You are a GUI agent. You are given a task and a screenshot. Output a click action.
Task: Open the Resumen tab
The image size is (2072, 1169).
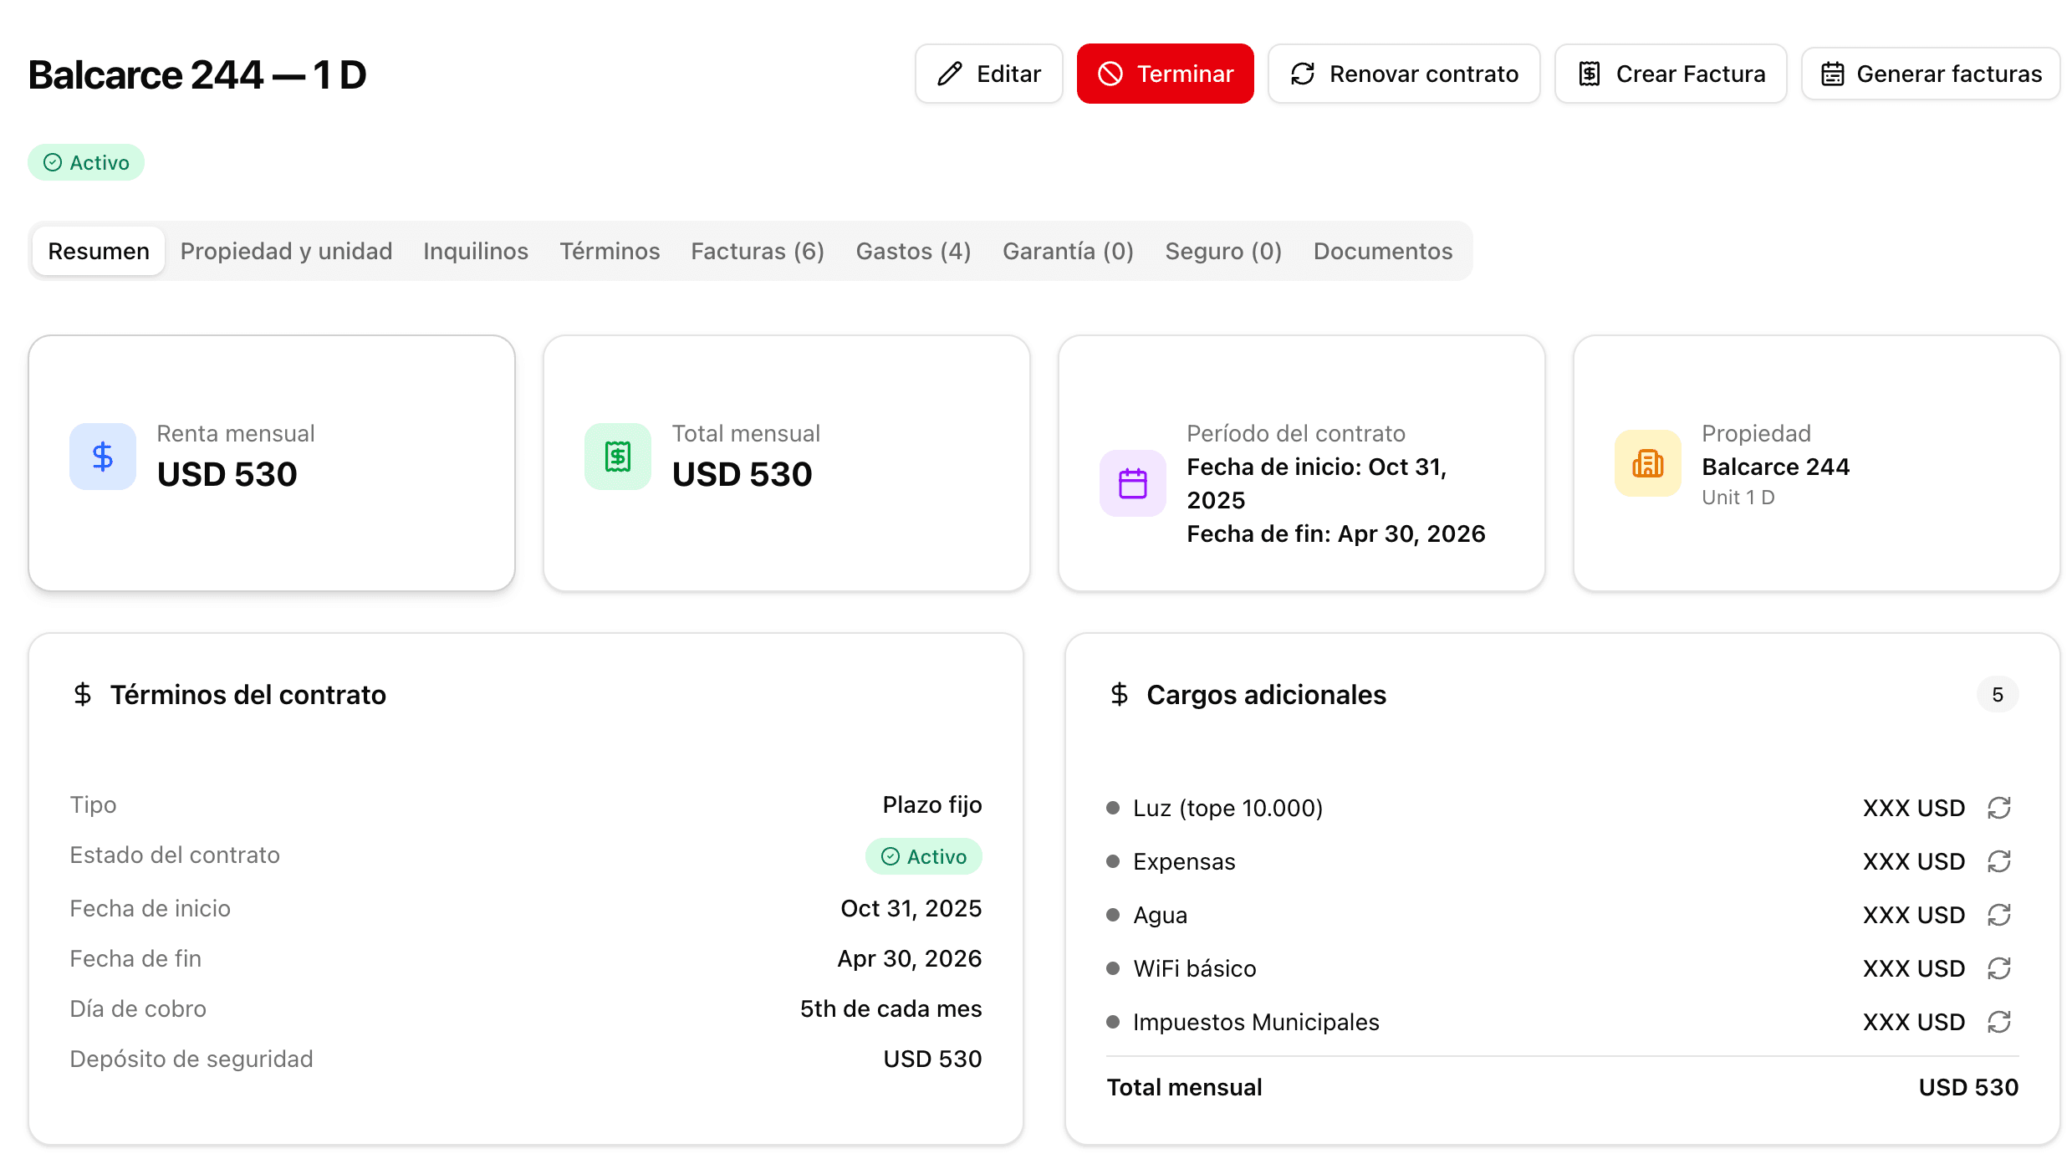(x=99, y=251)
